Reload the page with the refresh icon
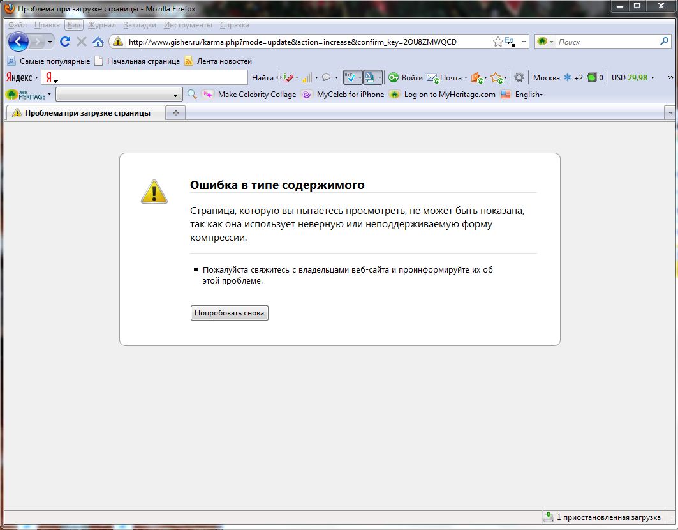This screenshot has height=530, width=678. point(64,42)
